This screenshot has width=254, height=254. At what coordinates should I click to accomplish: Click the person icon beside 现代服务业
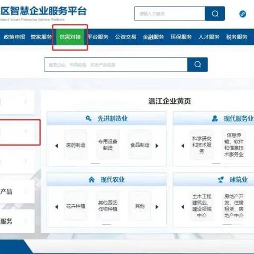215,119
